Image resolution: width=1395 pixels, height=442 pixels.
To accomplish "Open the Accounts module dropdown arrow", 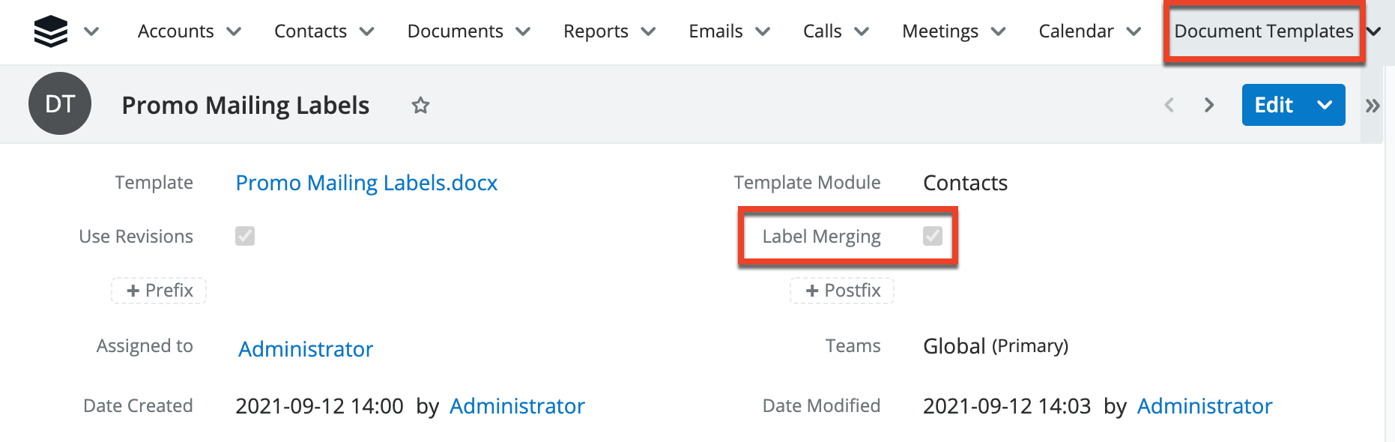I will tap(234, 31).
